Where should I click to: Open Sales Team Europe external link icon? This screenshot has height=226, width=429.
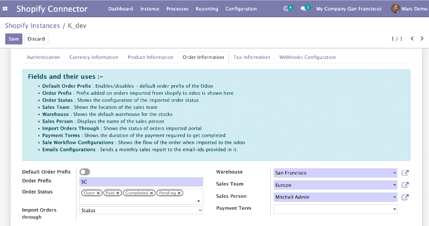pos(405,185)
